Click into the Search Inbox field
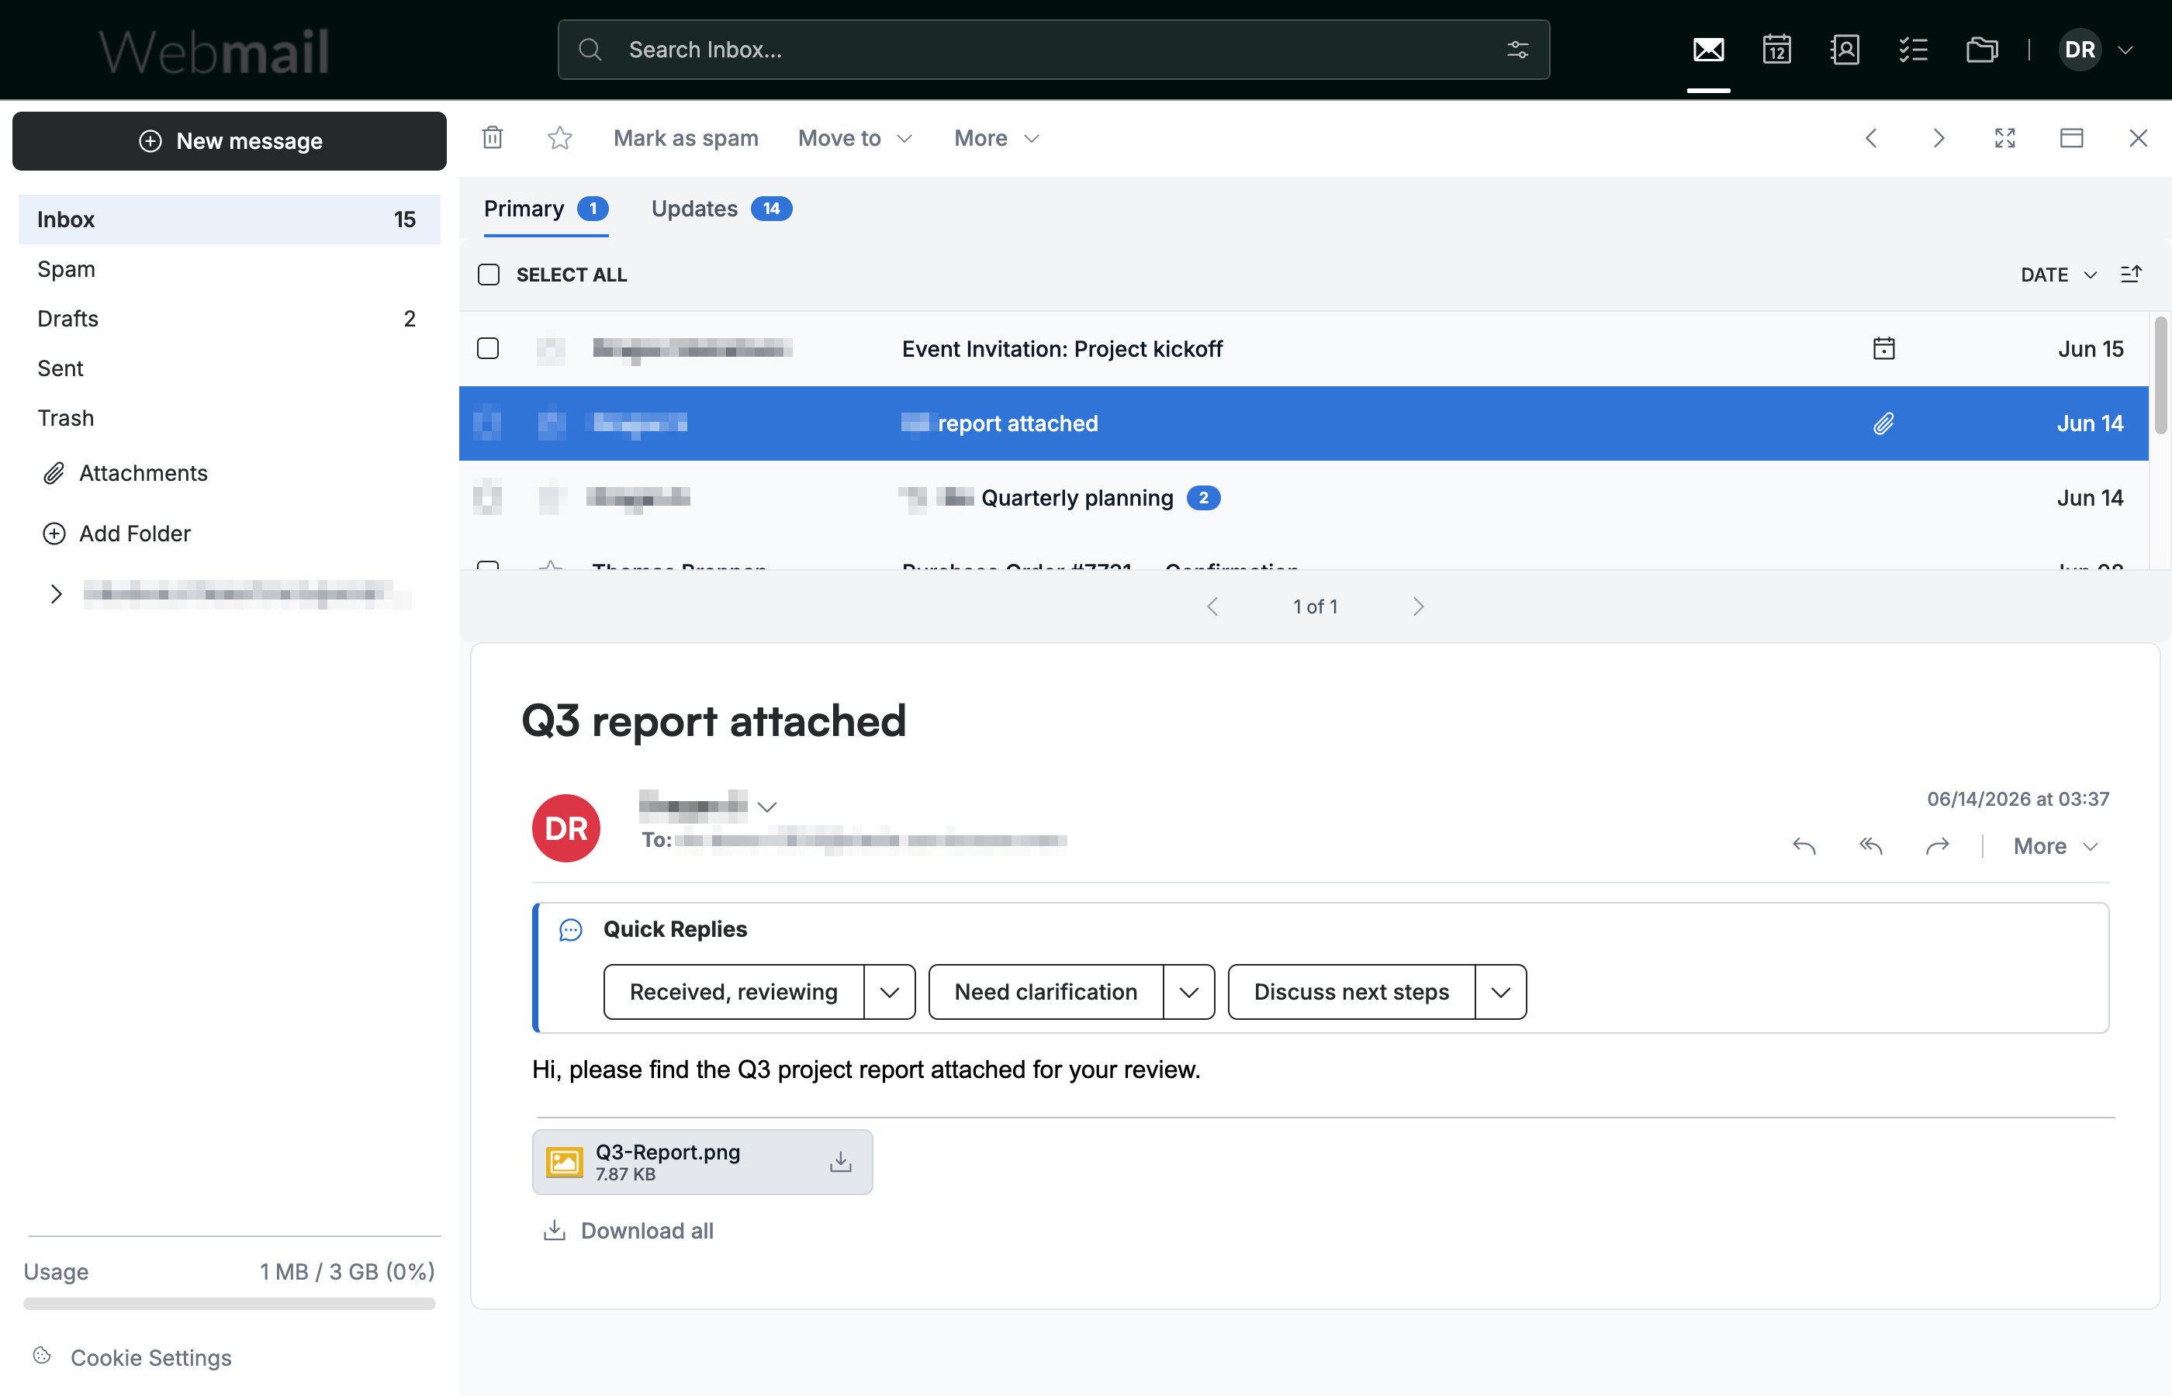This screenshot has width=2172, height=1396. (1053, 50)
